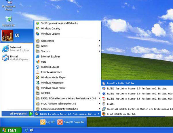
Task: Open ReadMe from the EASEUS submenu
Action: 137,104
